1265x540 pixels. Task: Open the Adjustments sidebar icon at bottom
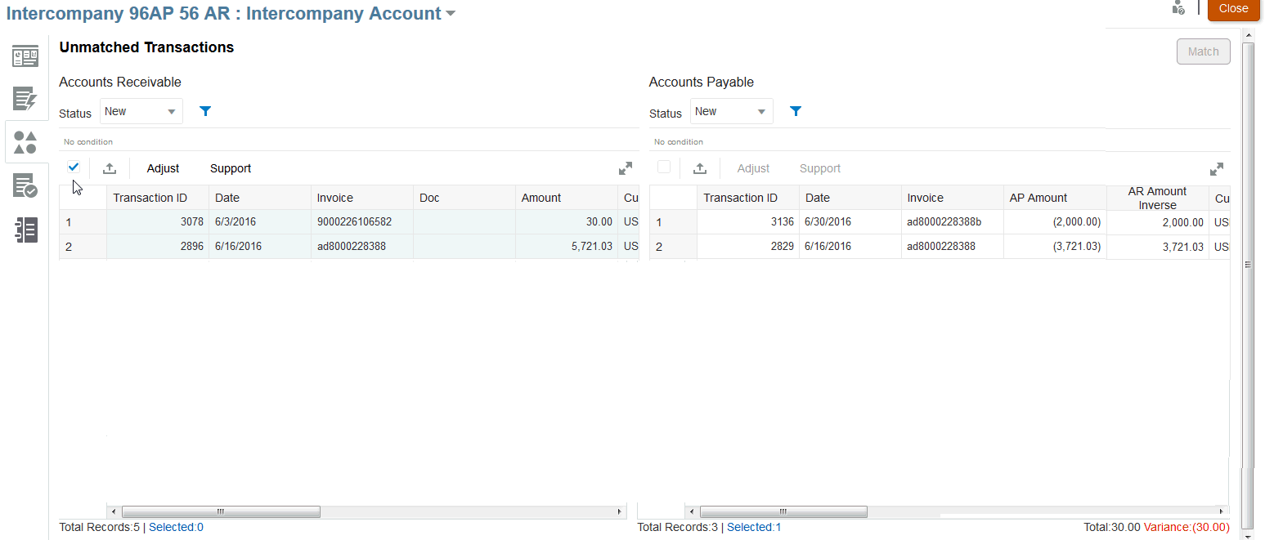point(25,230)
